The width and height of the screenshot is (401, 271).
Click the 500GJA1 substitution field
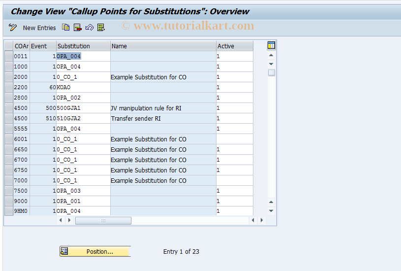(x=83, y=108)
